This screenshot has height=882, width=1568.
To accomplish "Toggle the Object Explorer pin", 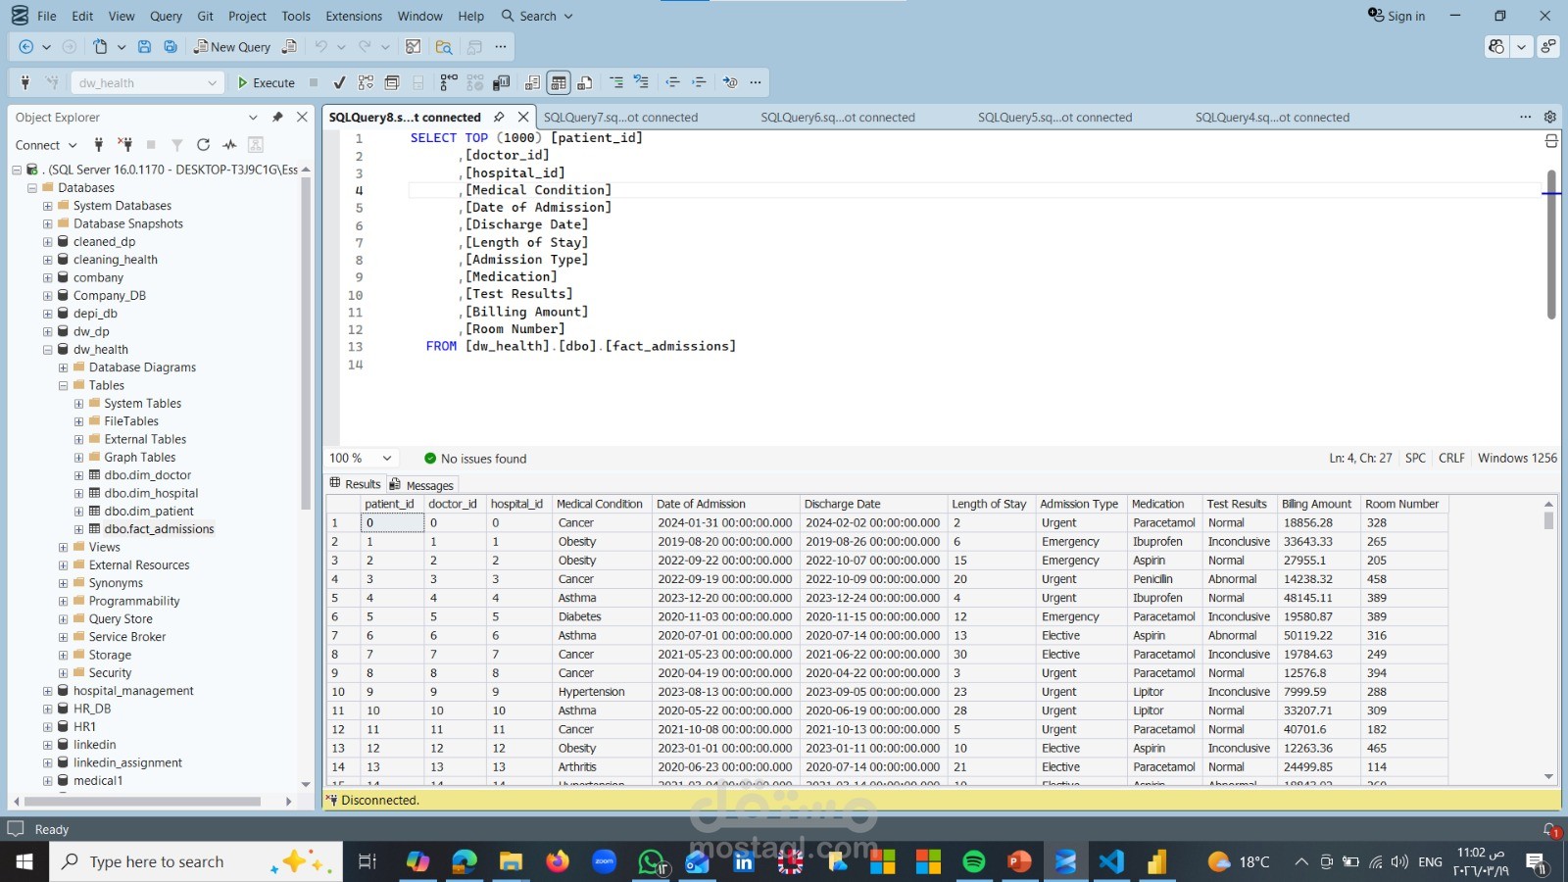I will (x=277, y=117).
